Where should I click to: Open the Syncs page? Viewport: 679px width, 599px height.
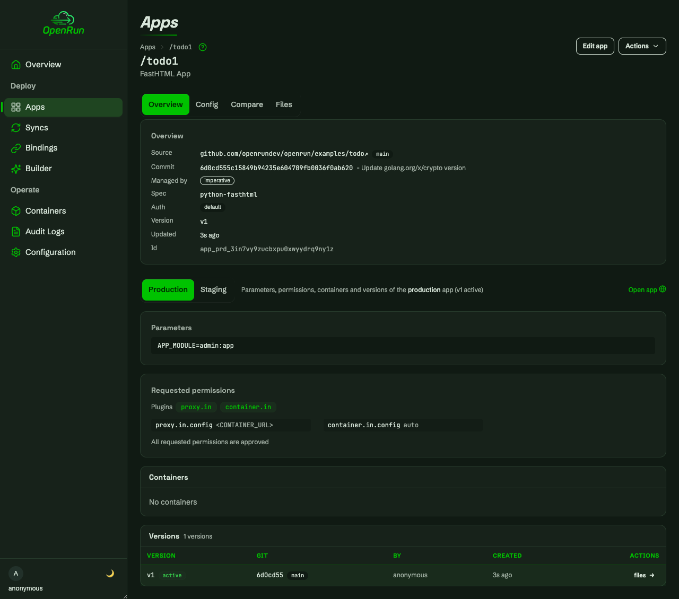coord(63,128)
